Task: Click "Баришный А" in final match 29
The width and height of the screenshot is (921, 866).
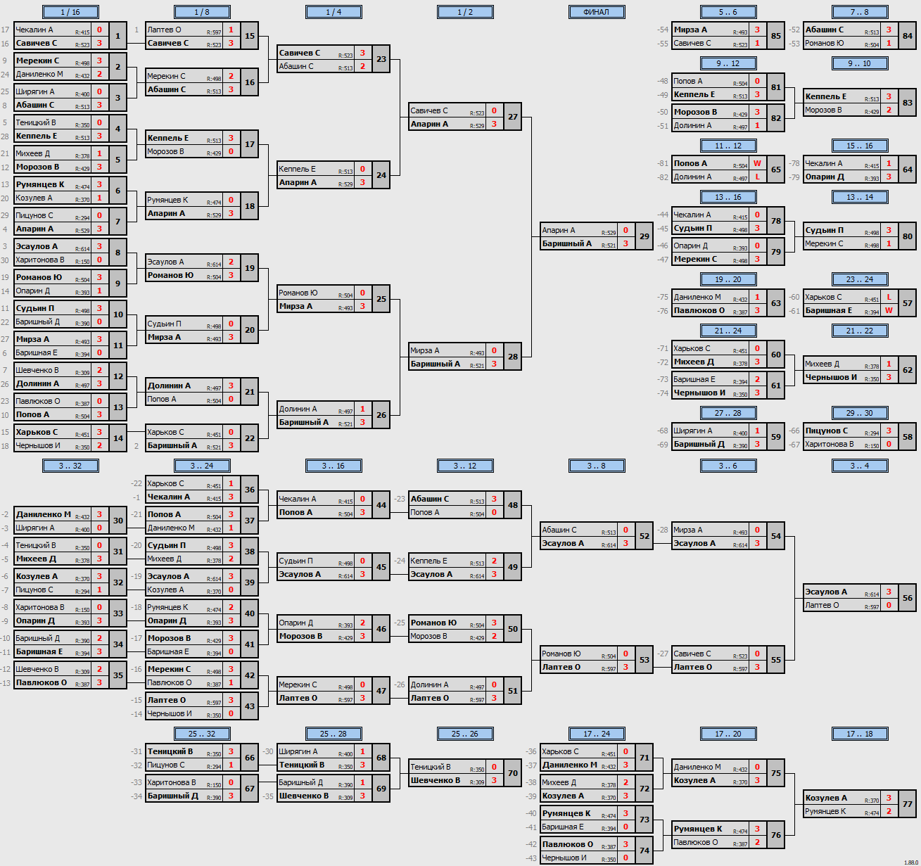Action: point(567,243)
